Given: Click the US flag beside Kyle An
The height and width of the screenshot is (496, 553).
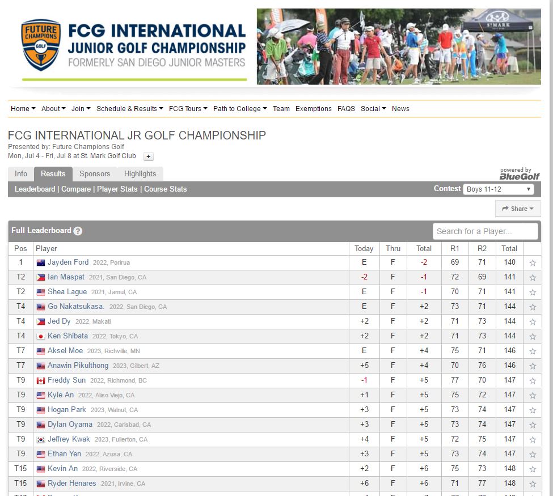Looking at the screenshot, I should point(41,396).
